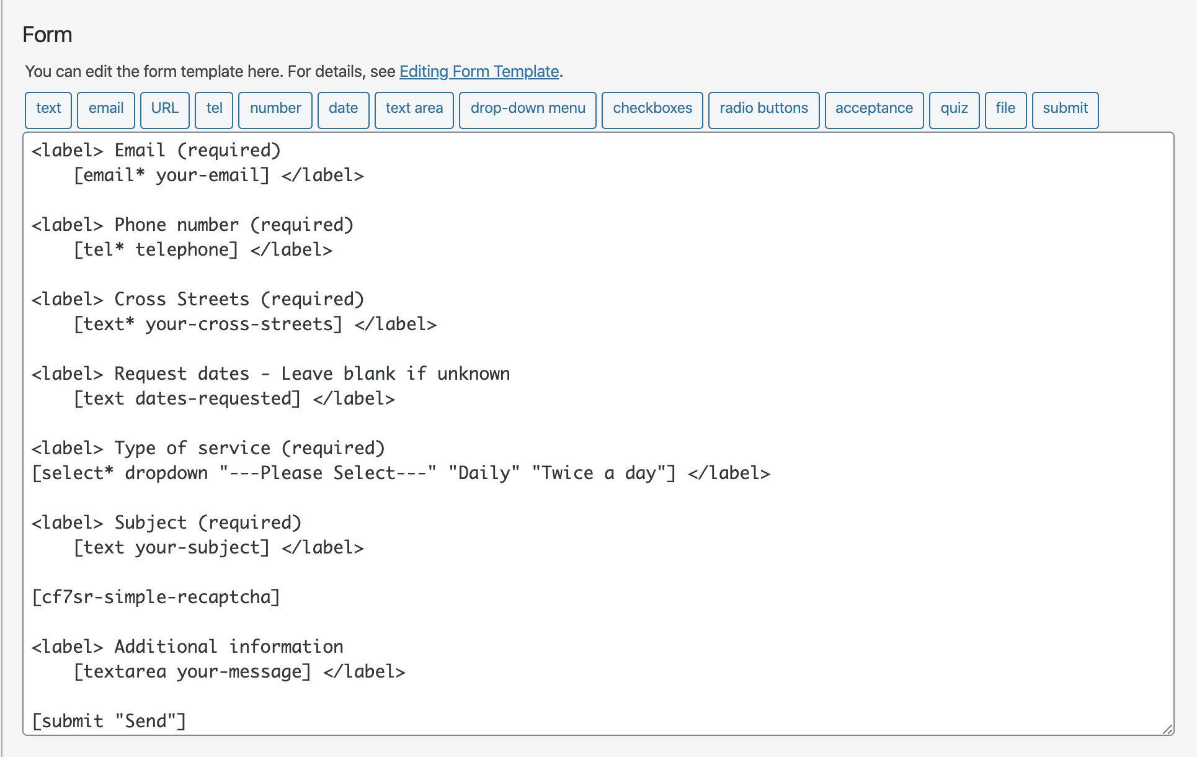Click the textarea resize handle corner
The width and height of the screenshot is (1197, 757).
(1167, 729)
